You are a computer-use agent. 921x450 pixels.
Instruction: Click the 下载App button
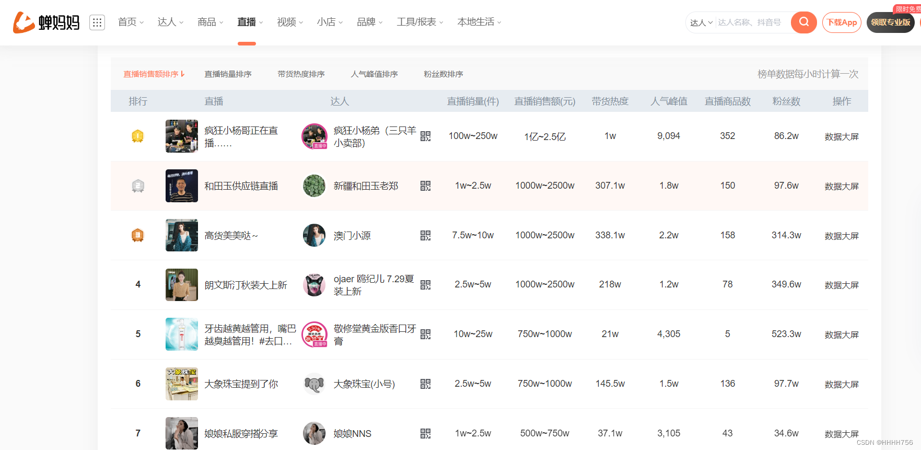coord(842,22)
